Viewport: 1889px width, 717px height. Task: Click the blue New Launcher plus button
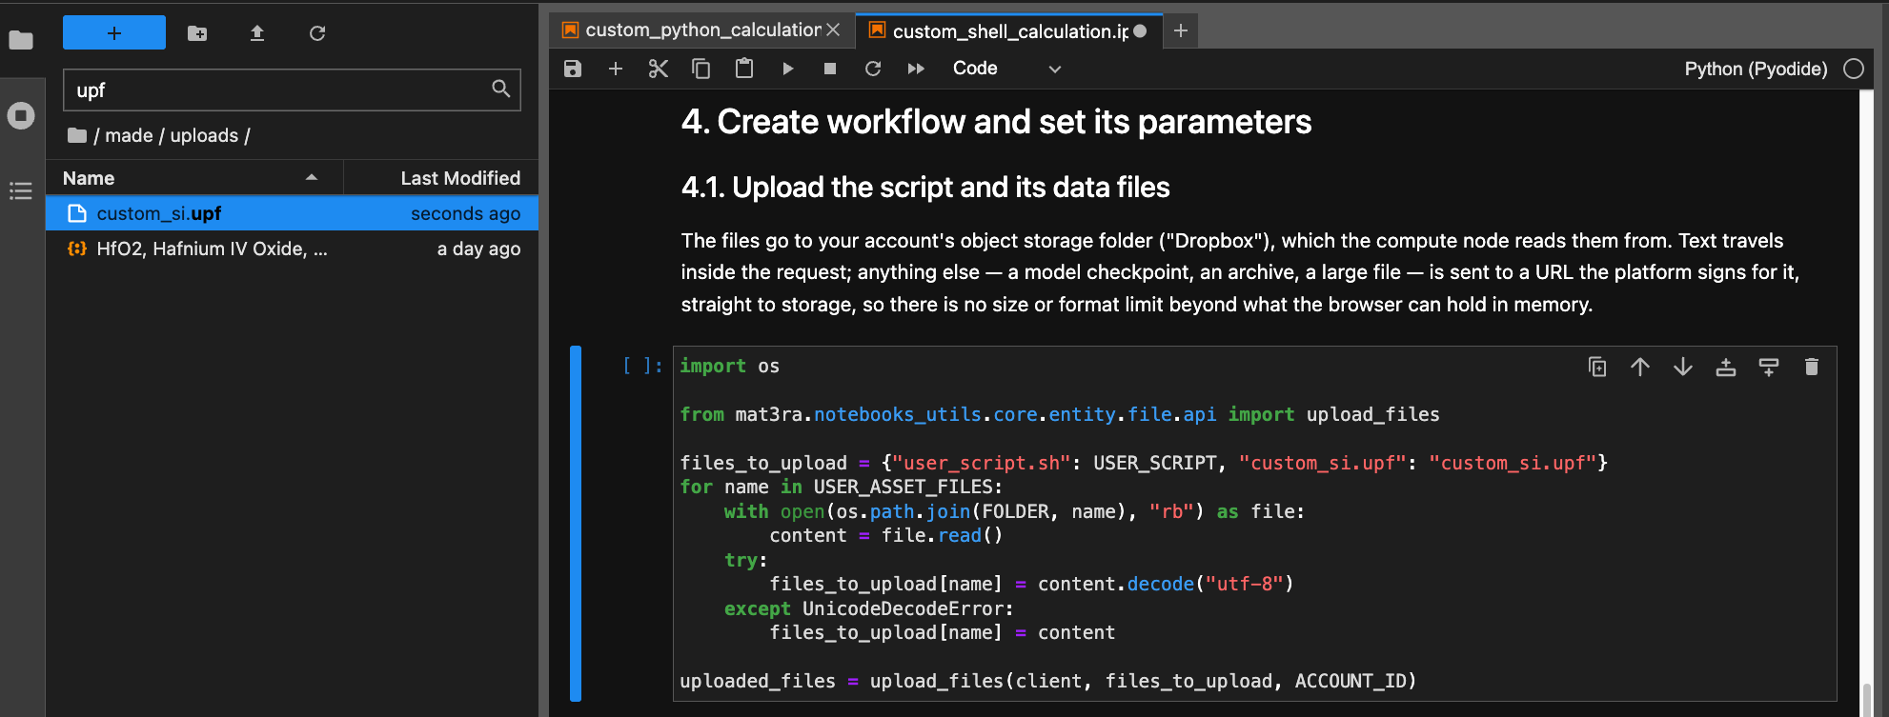click(114, 33)
